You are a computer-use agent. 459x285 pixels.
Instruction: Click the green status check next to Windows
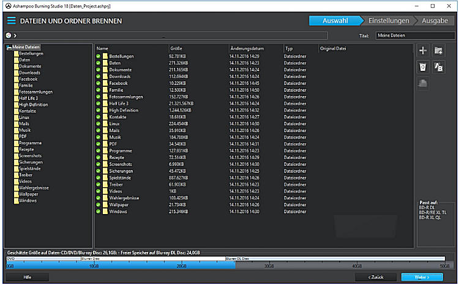click(98, 212)
